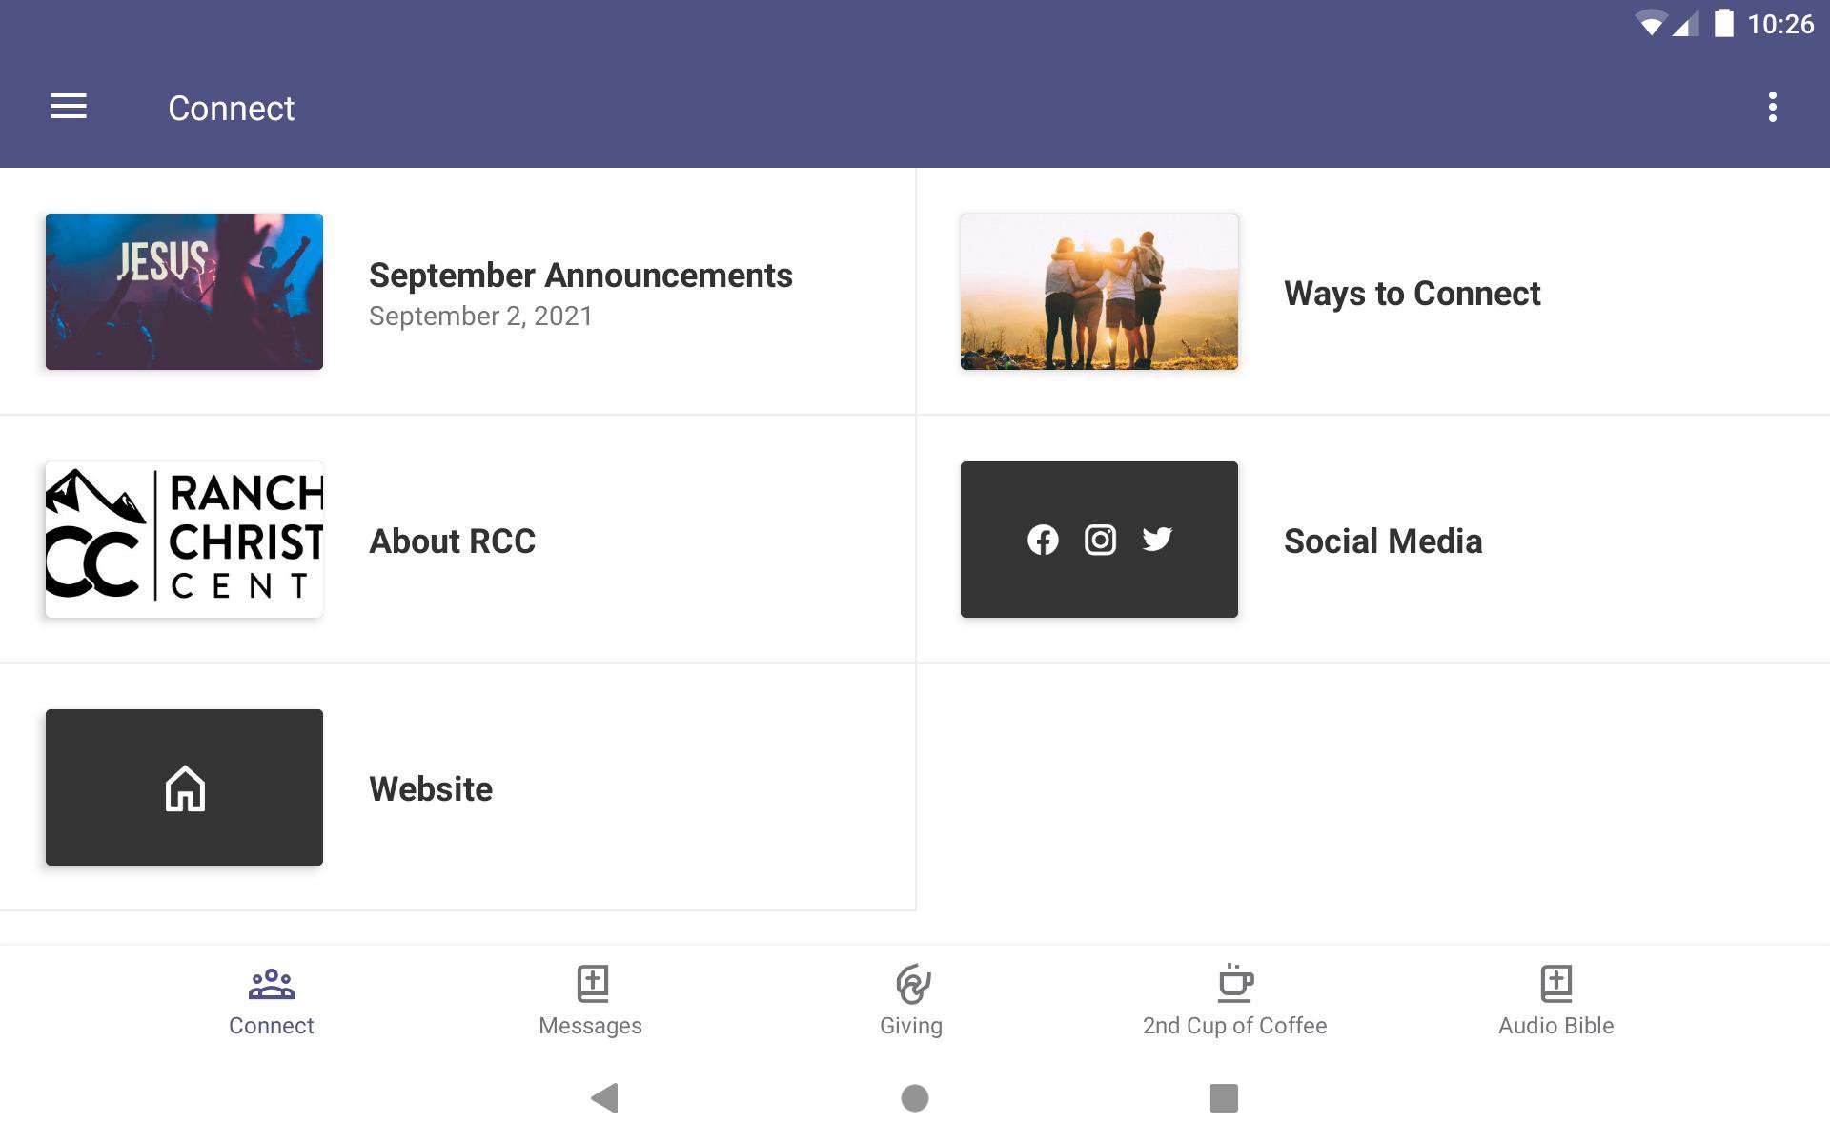Open September Announcements item

point(580,276)
